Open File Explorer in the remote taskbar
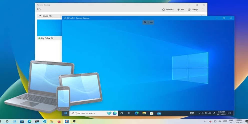Screen dimensions: 248x124 [x=144, y=113]
